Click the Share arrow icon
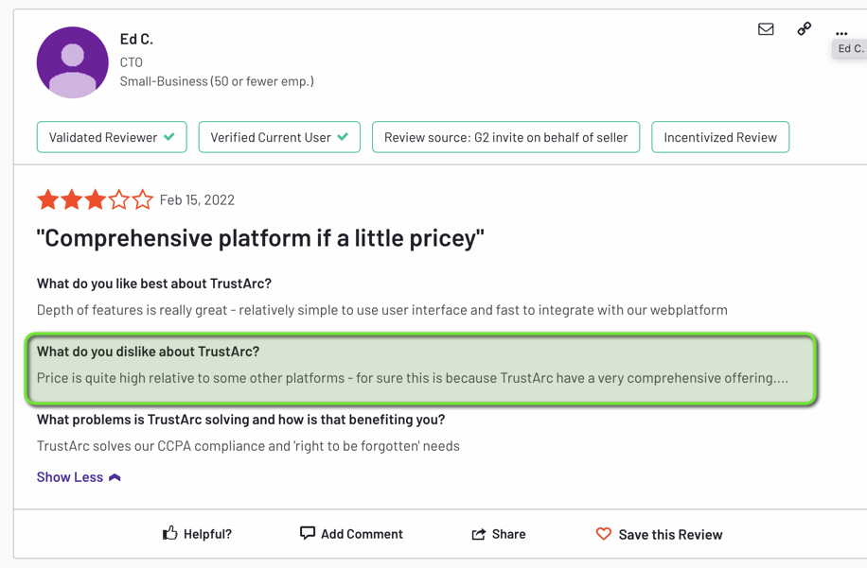 477,533
